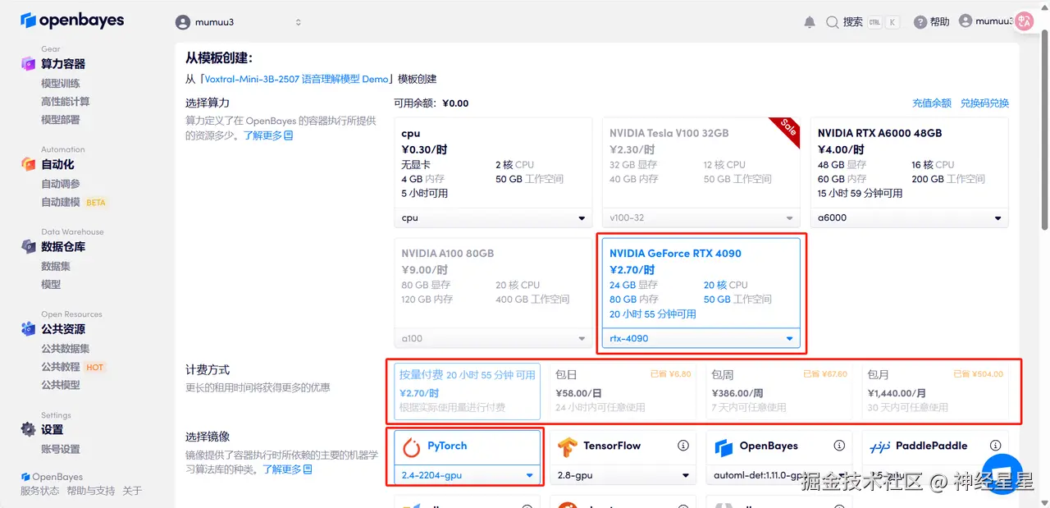Screen dimensions: 1050x508
Task: Select the NVIDIA A100 80GB card
Action: (493, 293)
